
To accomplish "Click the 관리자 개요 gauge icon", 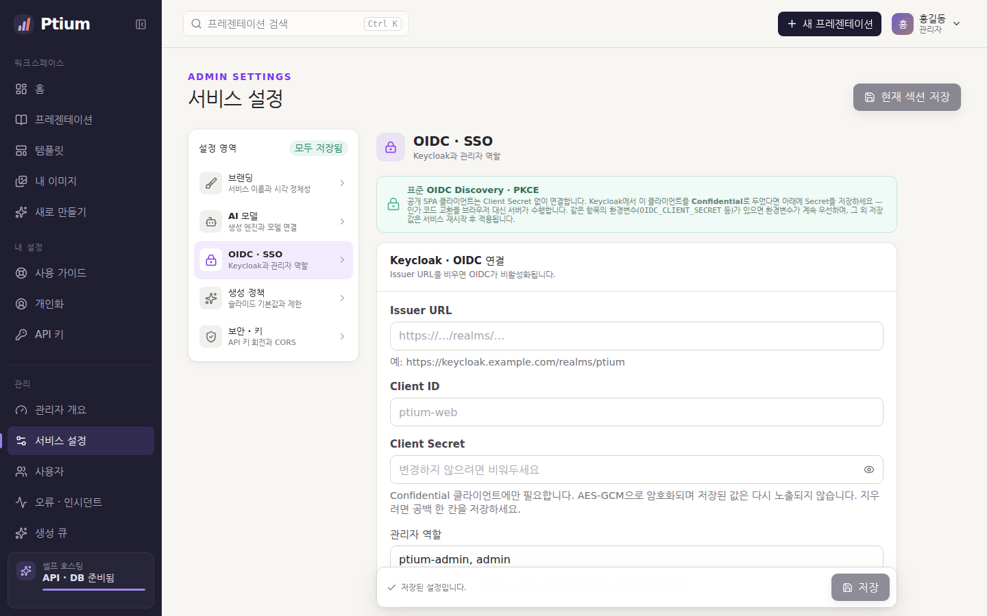I will click(x=21, y=410).
